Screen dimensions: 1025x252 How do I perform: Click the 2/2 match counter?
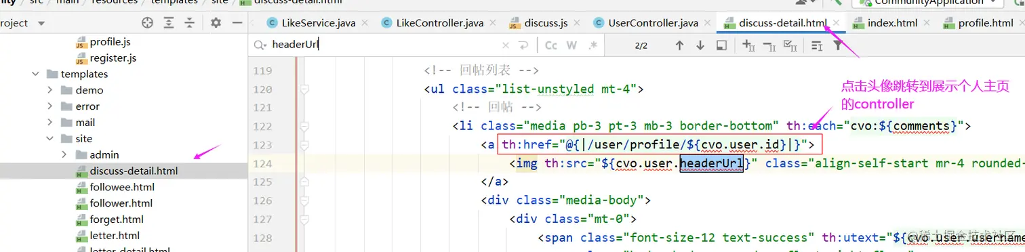(641, 46)
